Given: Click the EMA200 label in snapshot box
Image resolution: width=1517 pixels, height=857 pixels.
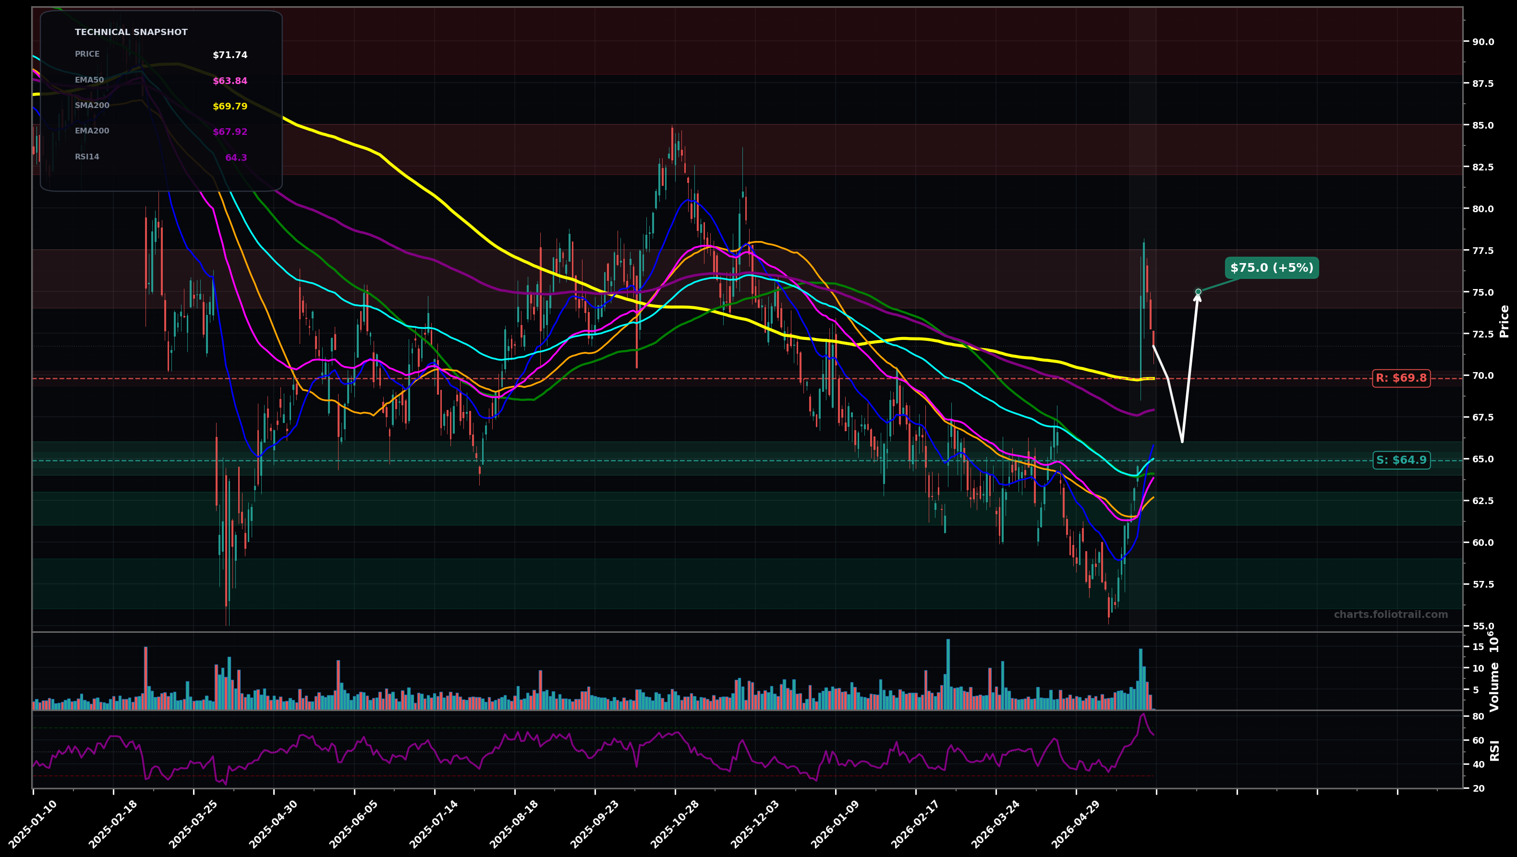Looking at the screenshot, I should (92, 131).
